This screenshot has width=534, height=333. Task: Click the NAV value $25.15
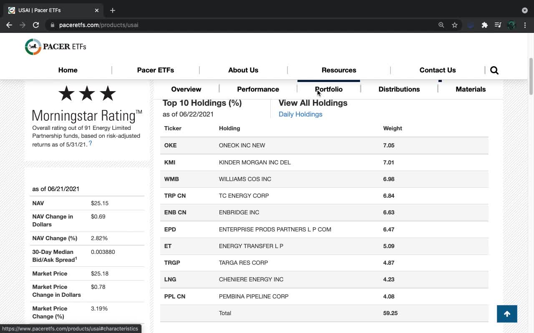pyautogui.click(x=100, y=203)
